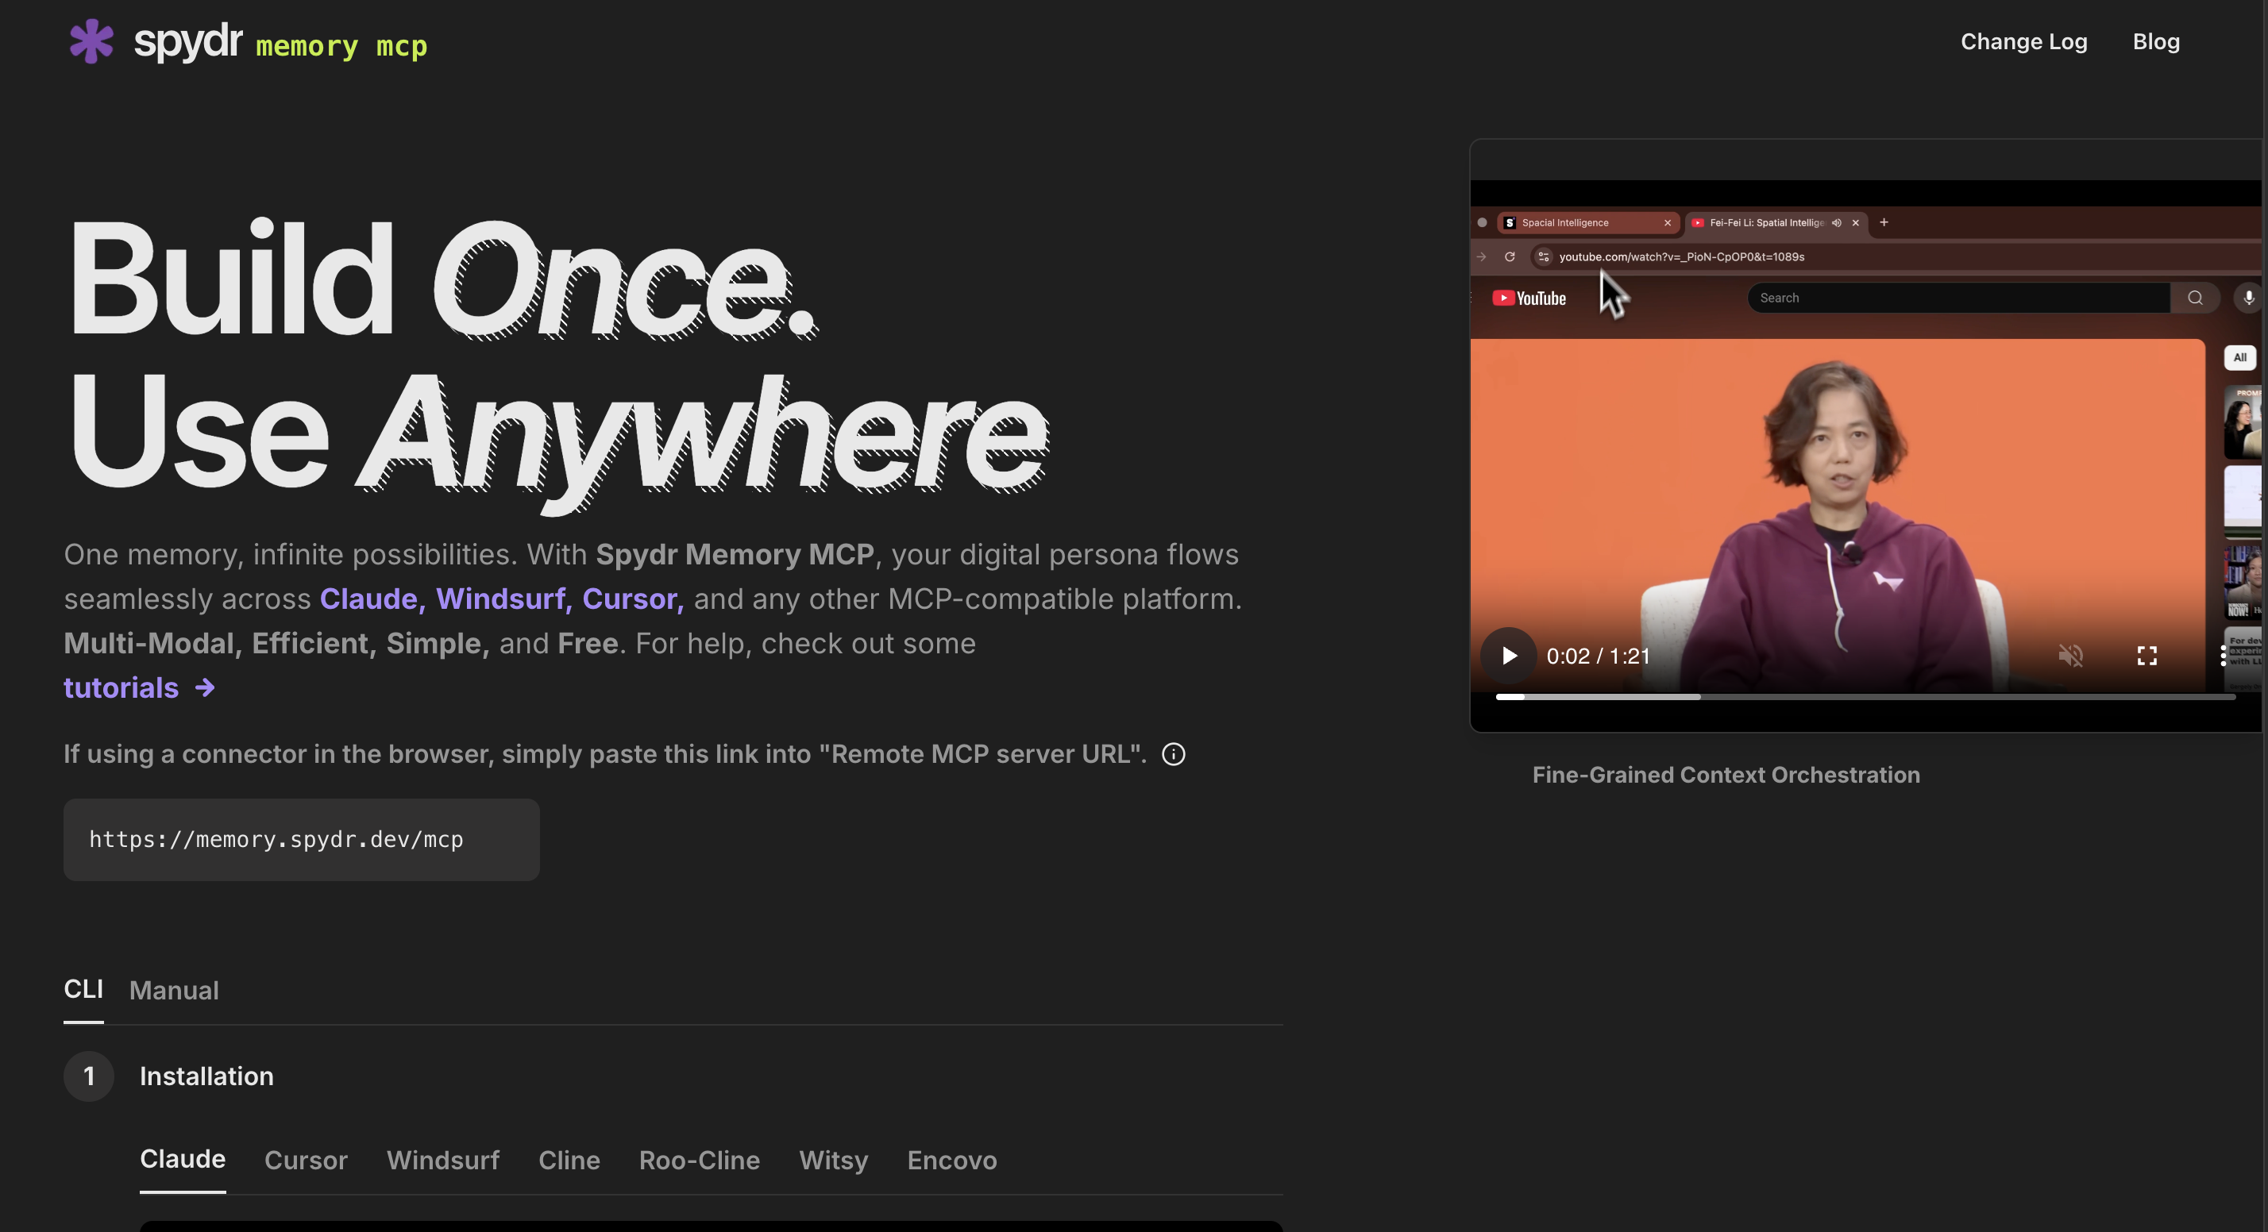Click the magnifier search icon in video
This screenshot has width=2268, height=1232.
(x=2195, y=298)
